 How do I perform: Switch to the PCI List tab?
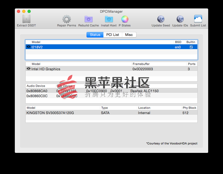coord(113,35)
